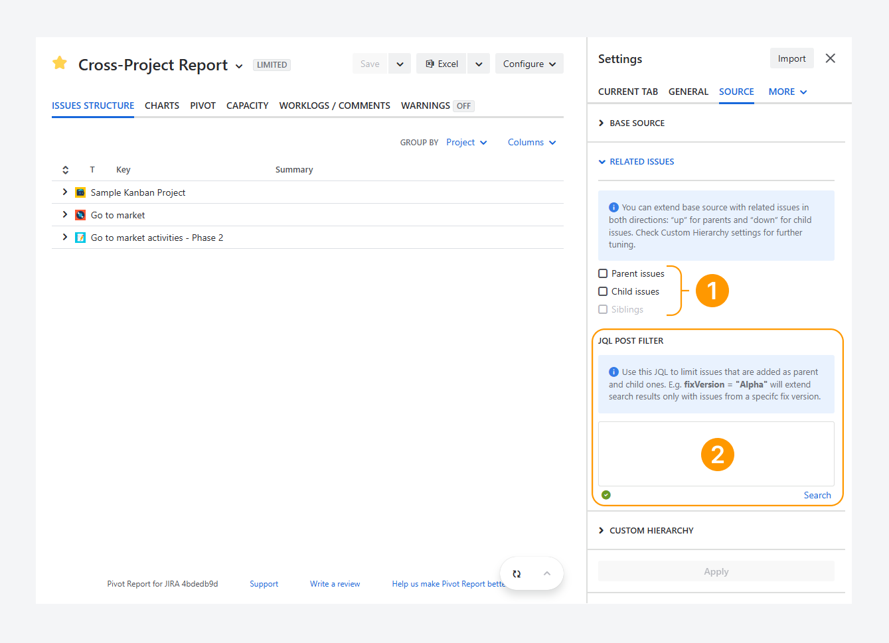Open the report title dropdown arrow
The width and height of the screenshot is (889, 643).
click(239, 66)
